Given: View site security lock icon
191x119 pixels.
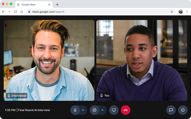Looking at the screenshot, I should tap(29, 12).
